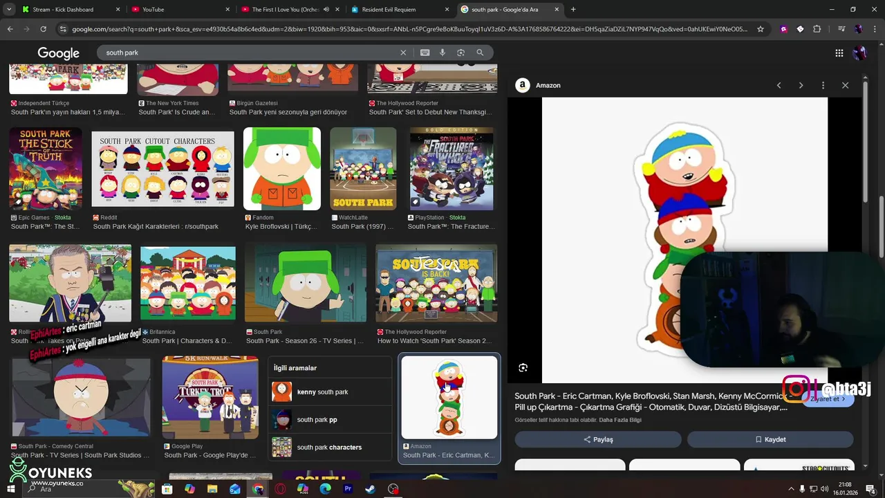
Task: Open Microsoft Store from the taskbar
Action: 167,489
